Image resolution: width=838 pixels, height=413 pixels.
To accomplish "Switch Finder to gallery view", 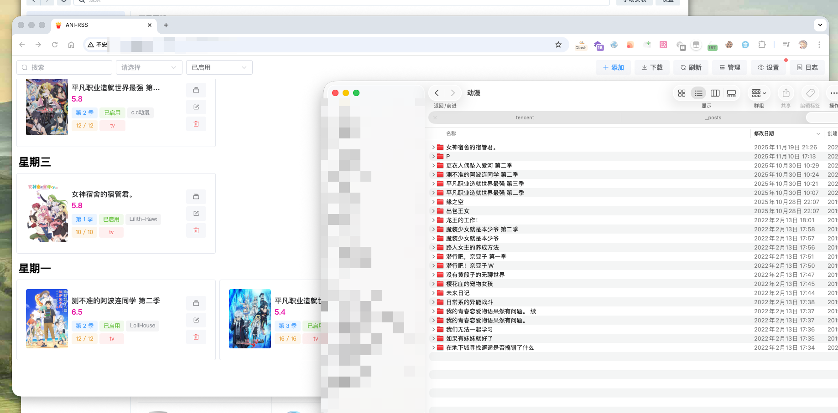I will (731, 93).
